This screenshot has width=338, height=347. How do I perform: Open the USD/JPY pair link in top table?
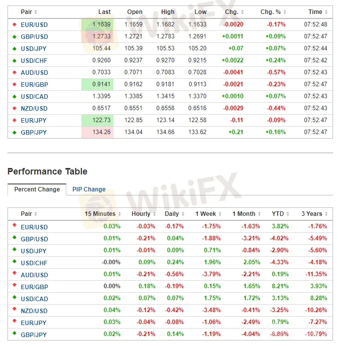tap(34, 48)
